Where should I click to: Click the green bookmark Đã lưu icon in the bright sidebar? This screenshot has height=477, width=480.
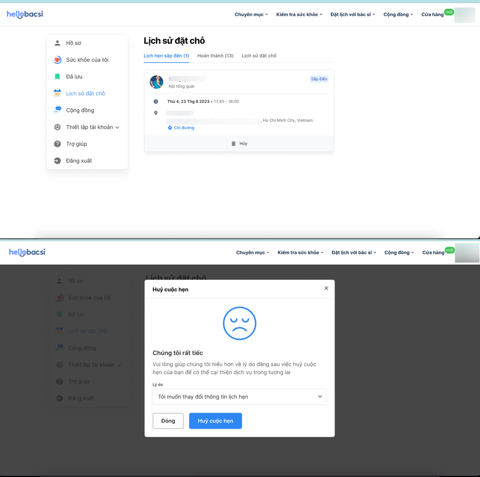57,77
